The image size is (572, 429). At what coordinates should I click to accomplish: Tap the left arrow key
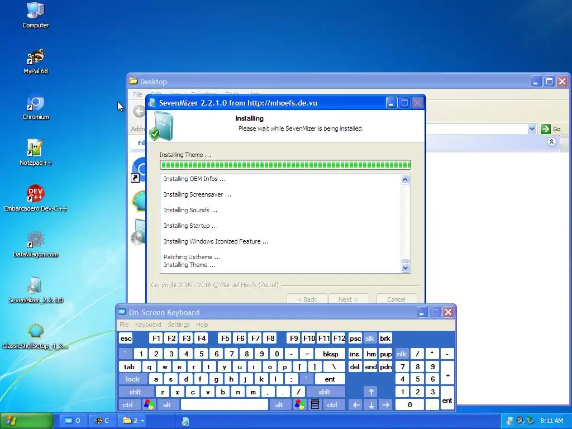tap(356, 405)
